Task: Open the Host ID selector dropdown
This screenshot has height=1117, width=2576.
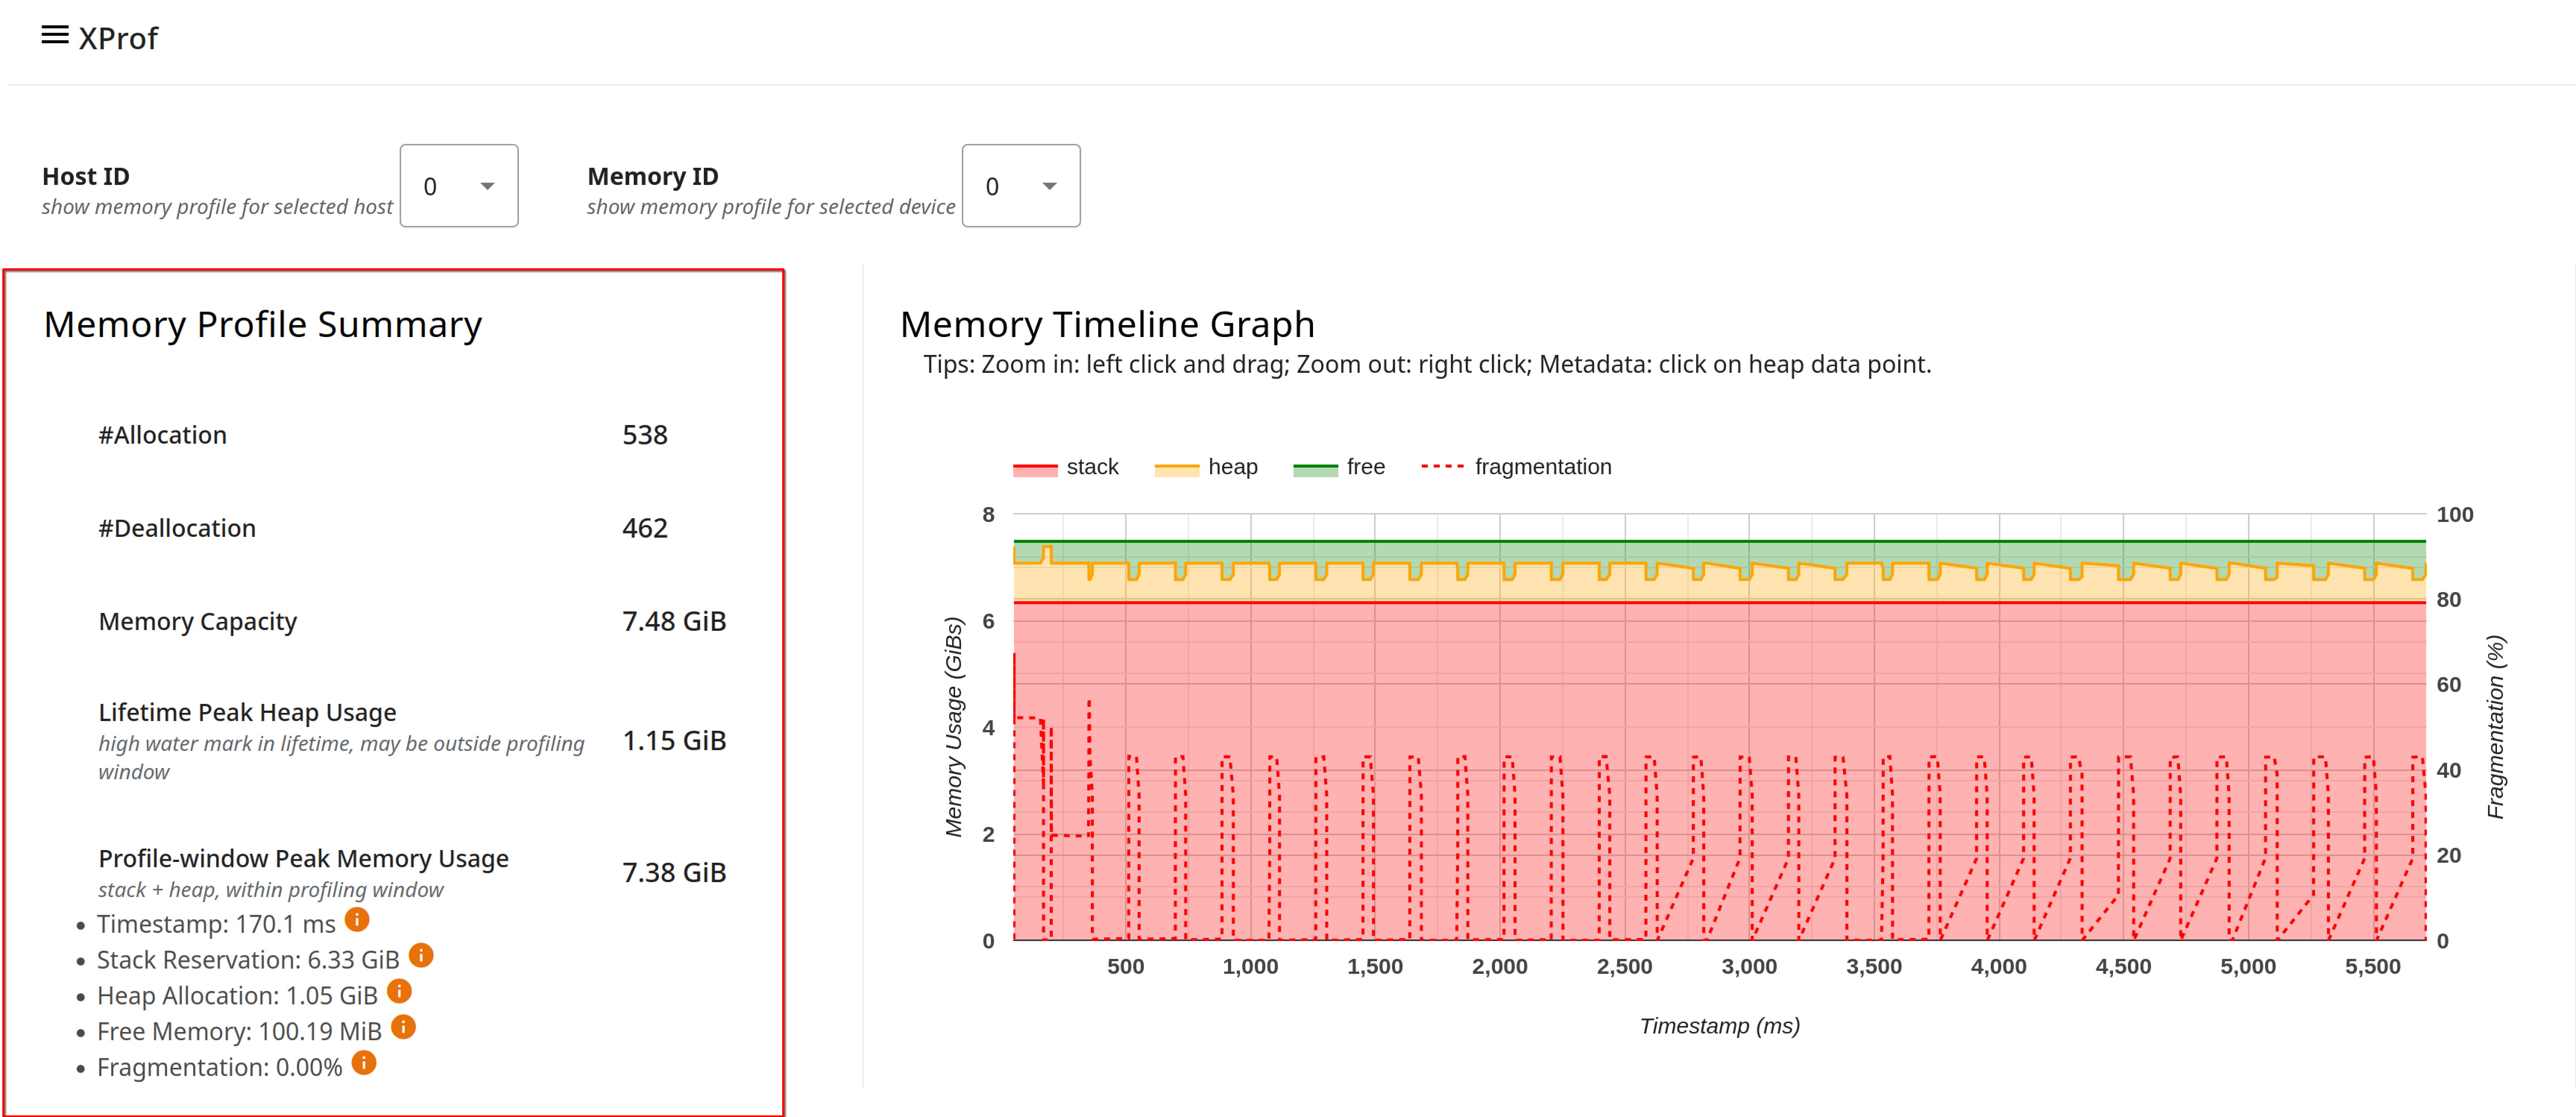Action: point(459,186)
